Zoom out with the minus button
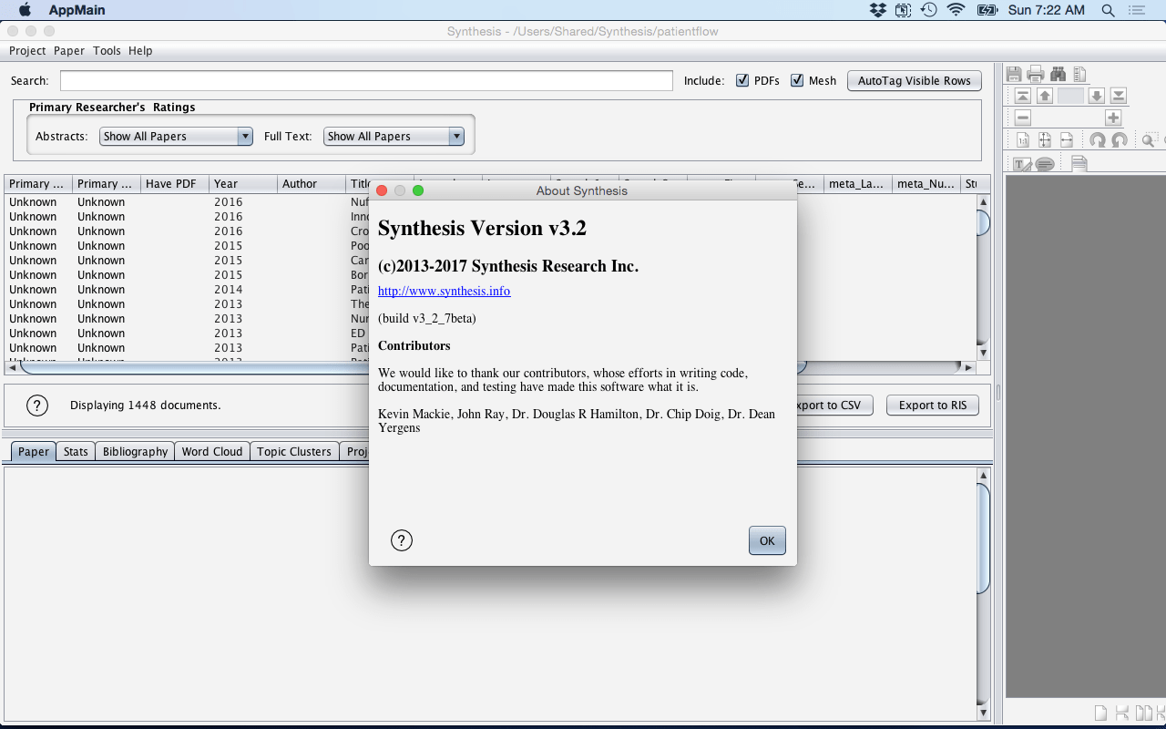This screenshot has width=1166, height=729. [x=1023, y=118]
